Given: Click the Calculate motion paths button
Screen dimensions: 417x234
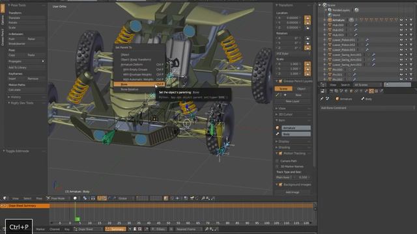Looking at the screenshot, I should pos(26,90).
